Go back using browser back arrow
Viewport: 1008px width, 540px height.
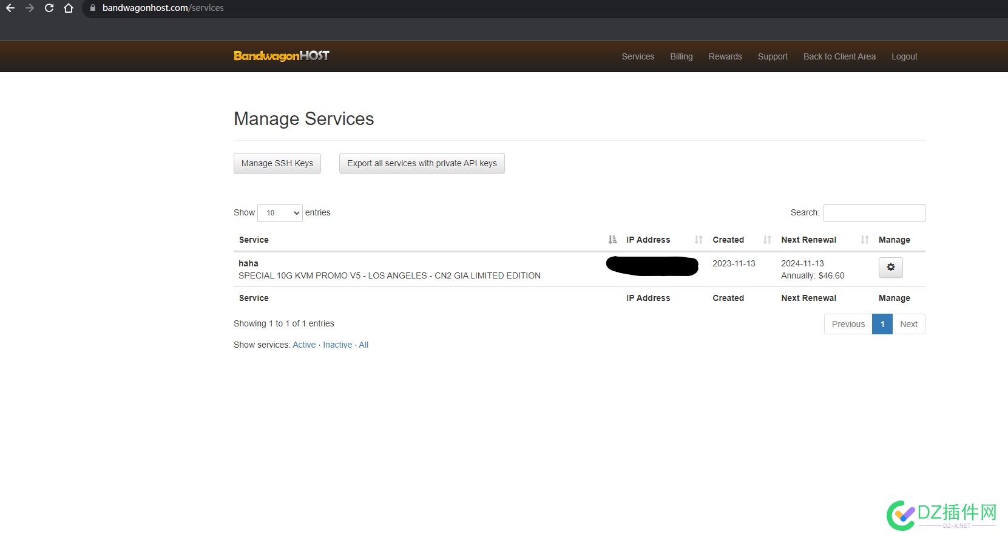(x=10, y=8)
